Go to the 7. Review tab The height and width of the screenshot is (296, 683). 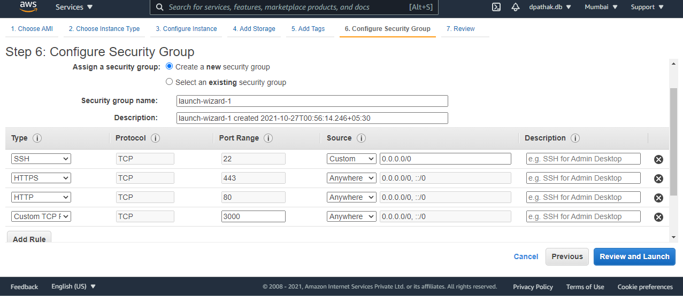click(461, 29)
